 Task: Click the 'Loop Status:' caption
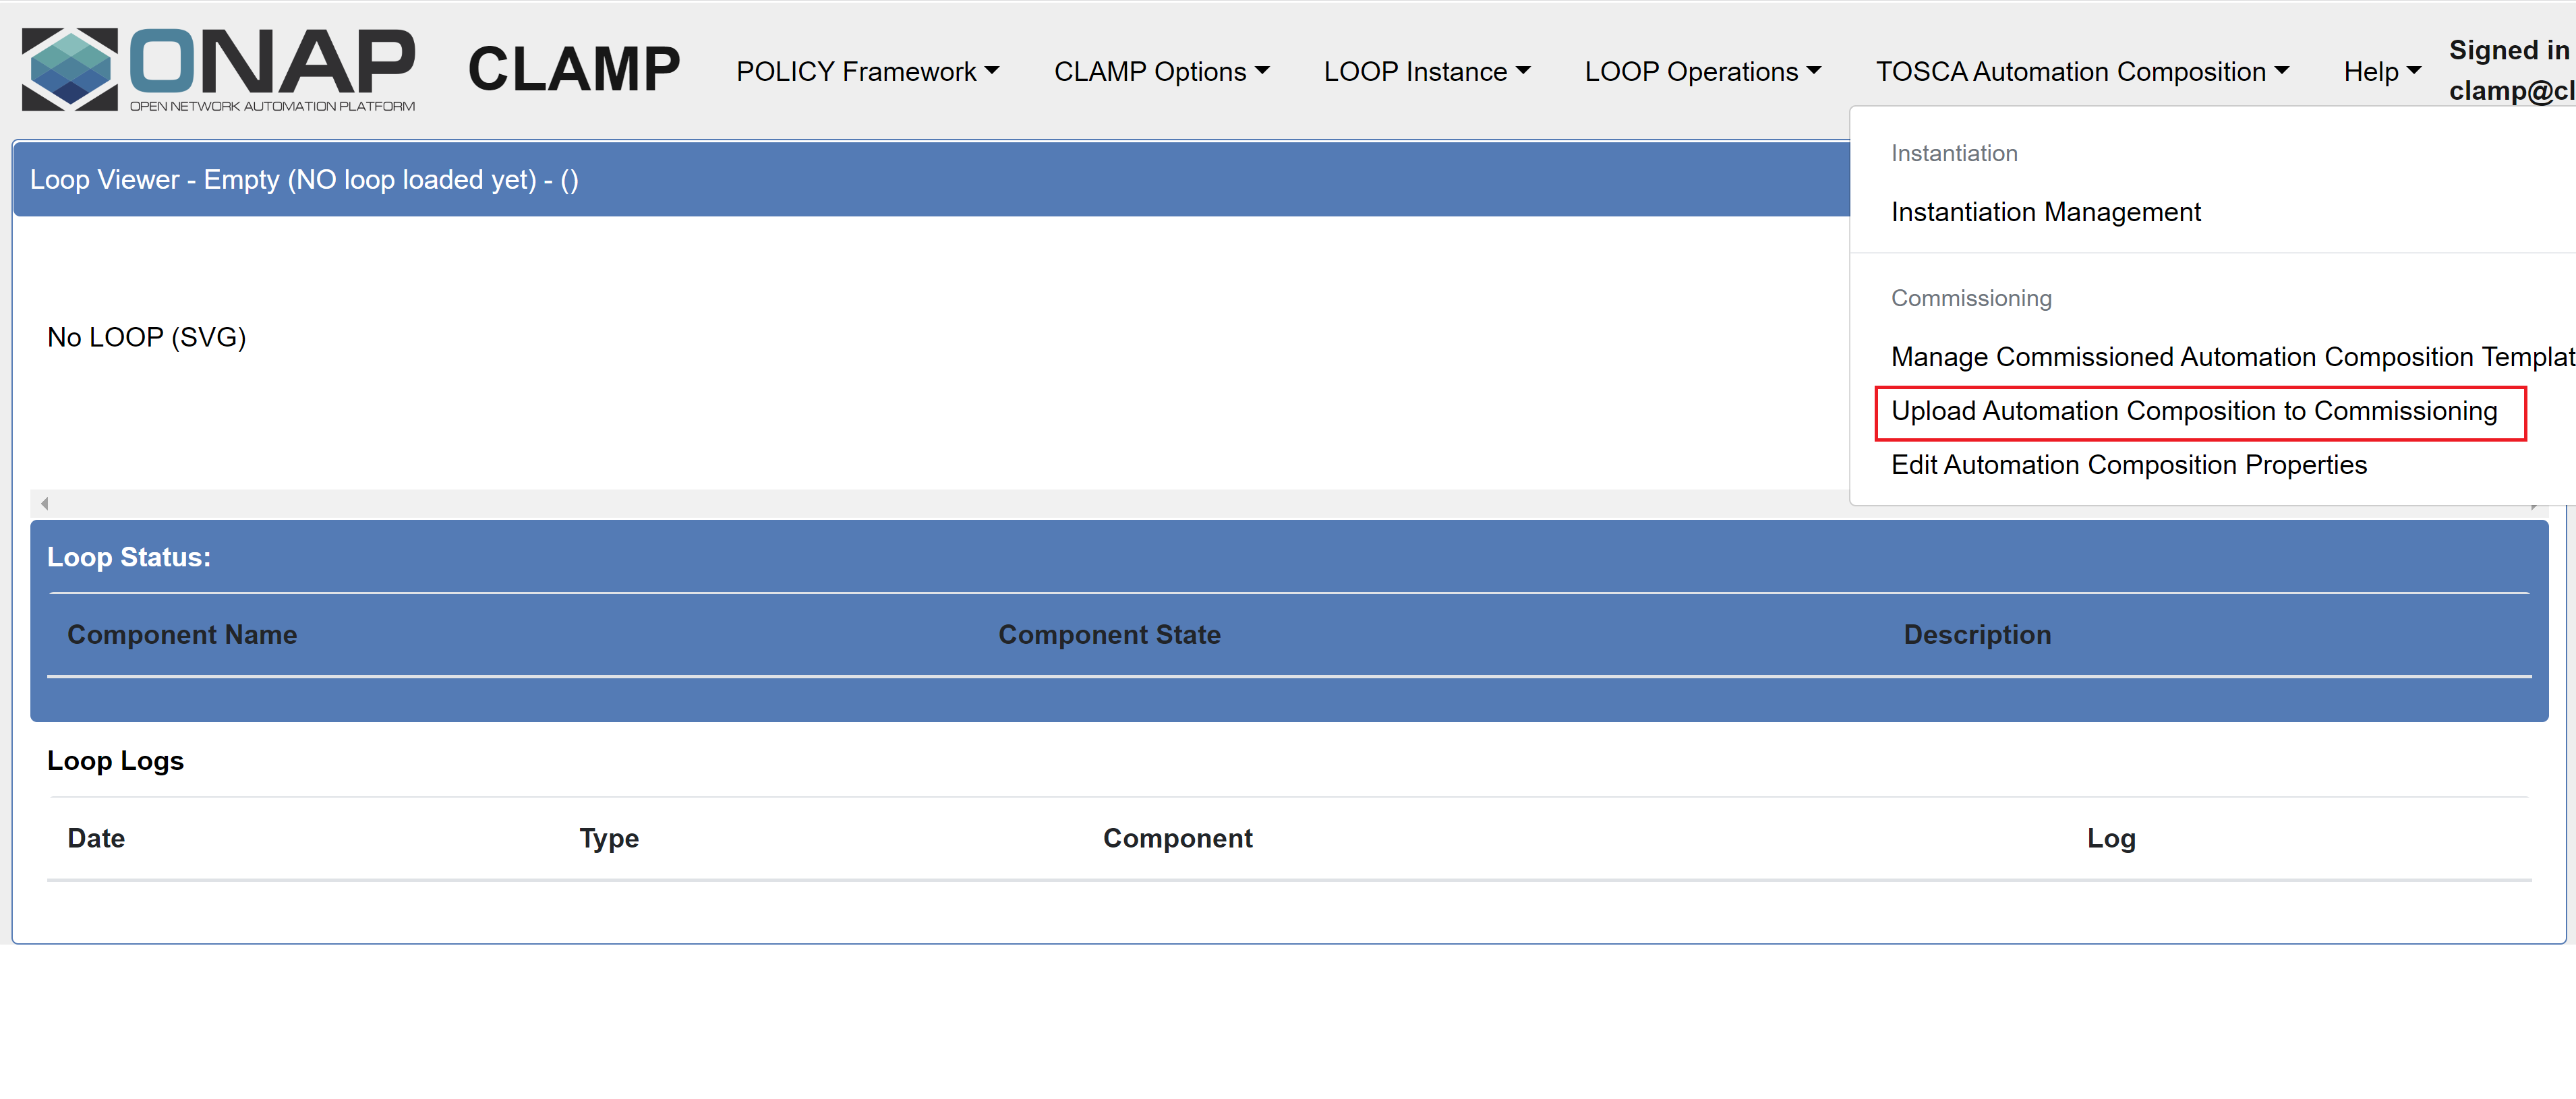click(x=129, y=557)
